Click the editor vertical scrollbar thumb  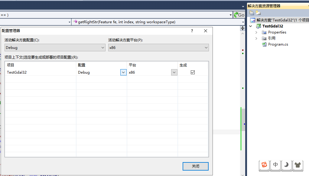coord(243,120)
